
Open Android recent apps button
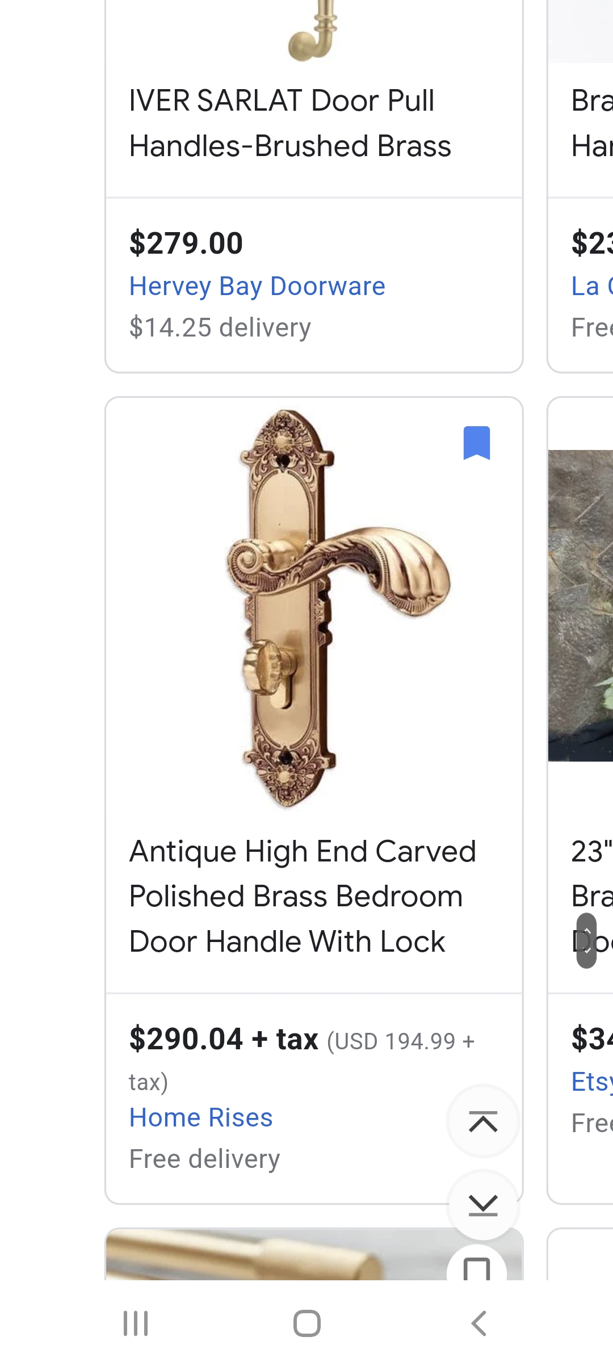pos(136,1323)
